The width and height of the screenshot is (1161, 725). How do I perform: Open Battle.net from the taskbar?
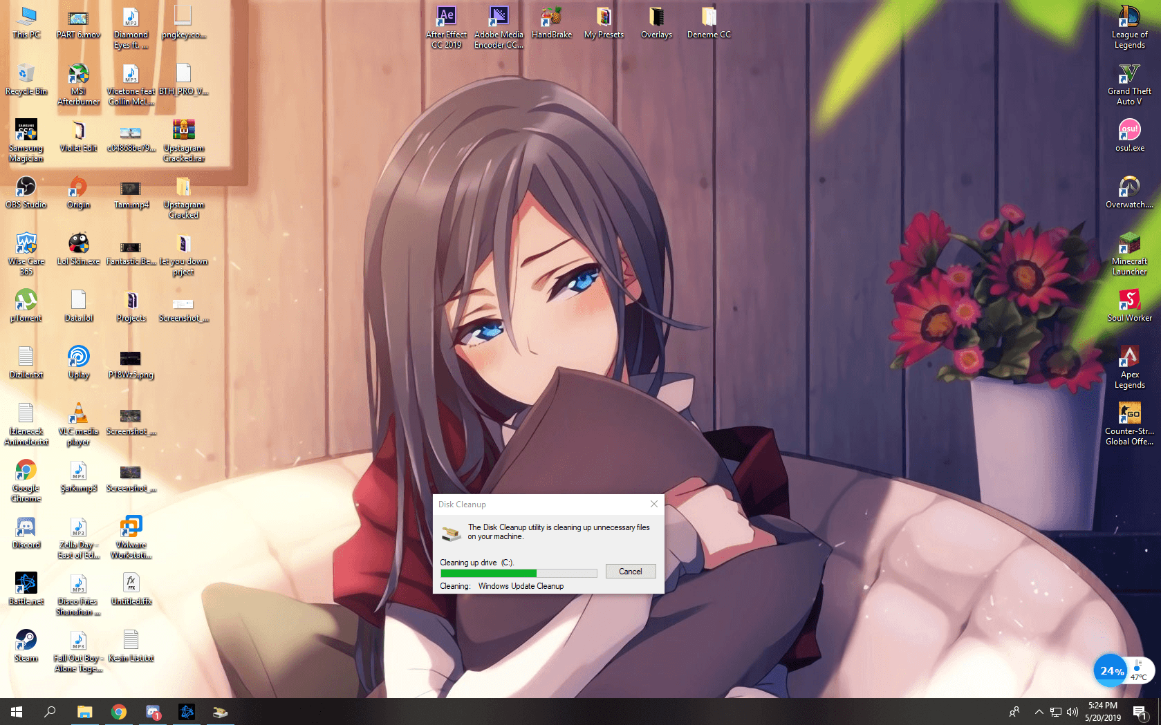point(187,711)
